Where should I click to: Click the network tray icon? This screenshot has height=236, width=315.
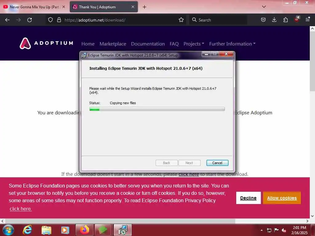269,230
